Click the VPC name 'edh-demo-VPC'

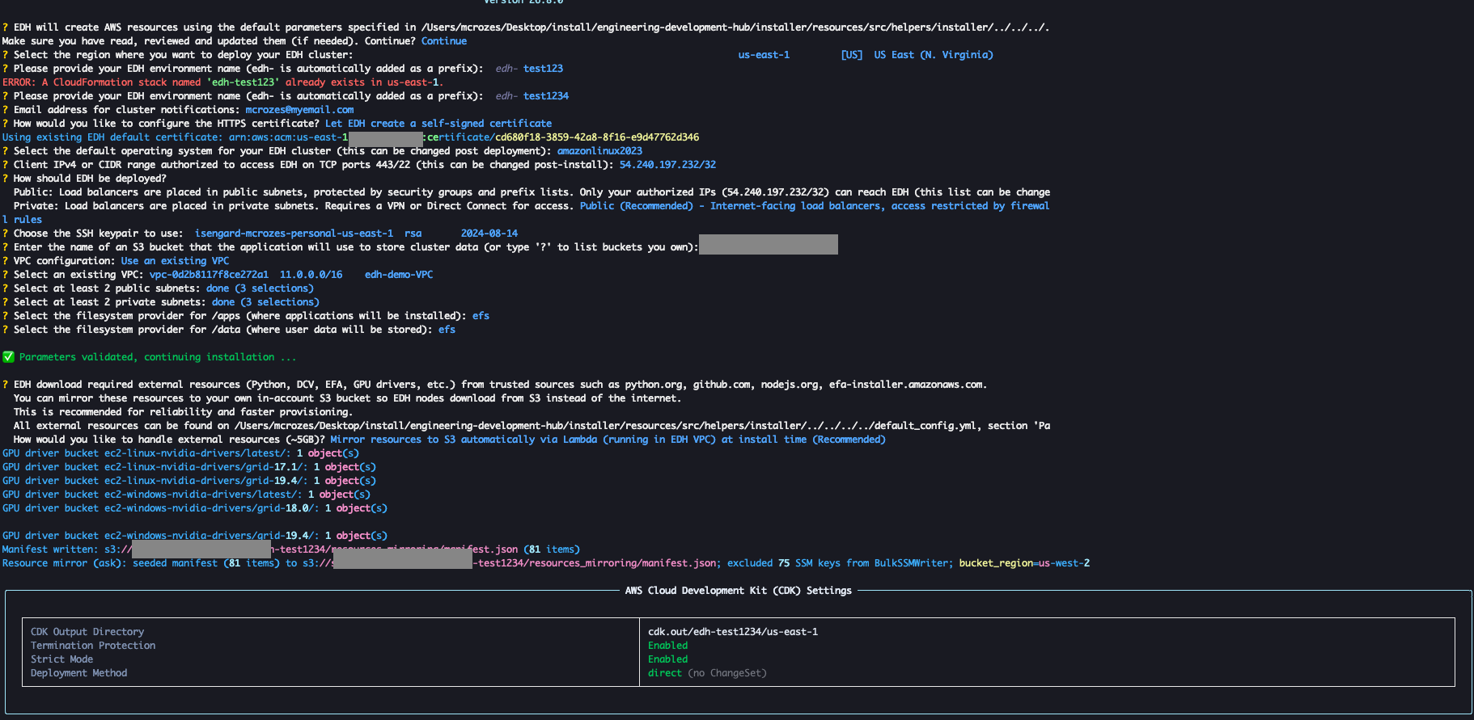click(x=399, y=275)
